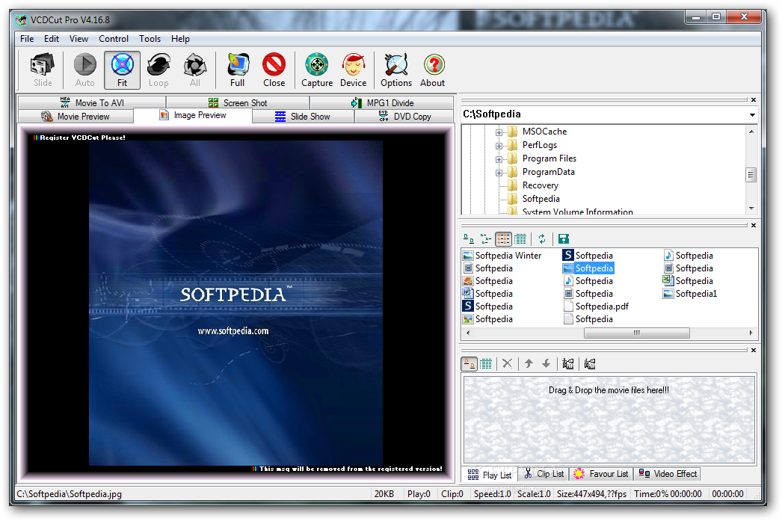Open the Tools menu

click(150, 38)
